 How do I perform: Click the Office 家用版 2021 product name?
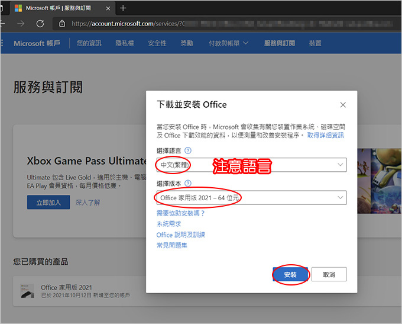tap(66, 287)
